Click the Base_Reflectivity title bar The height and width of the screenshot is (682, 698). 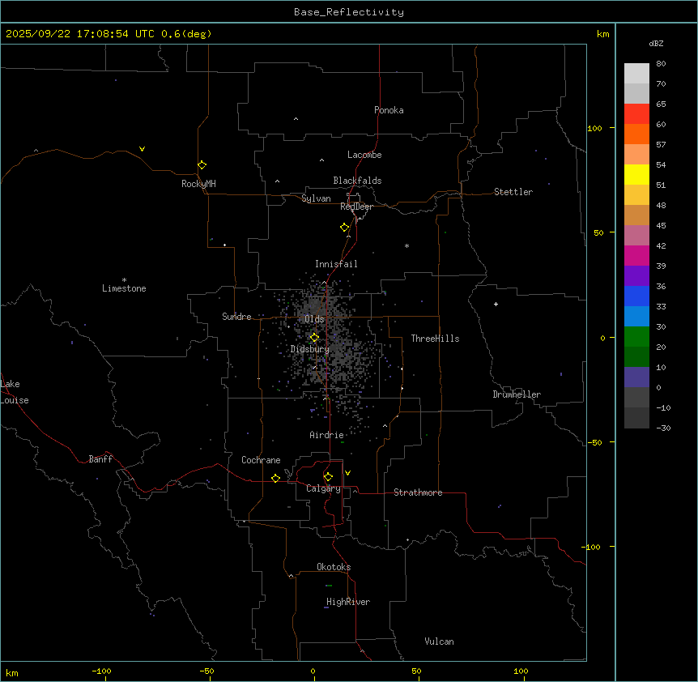(x=348, y=12)
